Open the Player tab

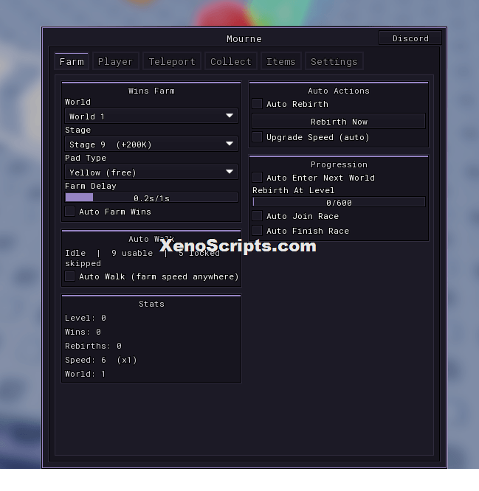click(x=115, y=61)
